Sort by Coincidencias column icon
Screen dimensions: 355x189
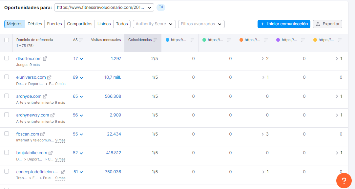pyautogui.click(x=155, y=40)
